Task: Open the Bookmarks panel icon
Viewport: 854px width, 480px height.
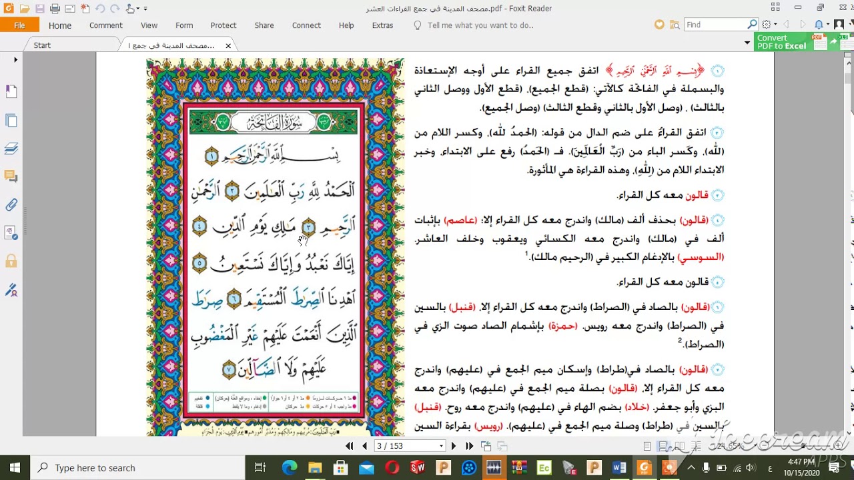Action: click(x=11, y=91)
